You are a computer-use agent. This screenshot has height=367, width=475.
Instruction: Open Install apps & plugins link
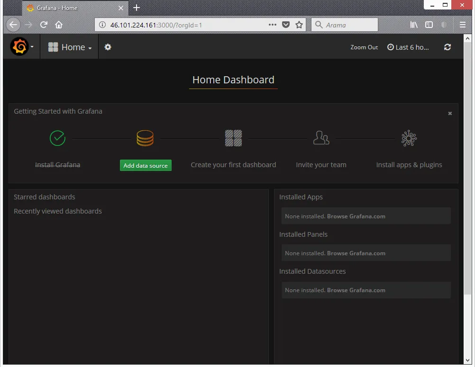[x=409, y=165]
